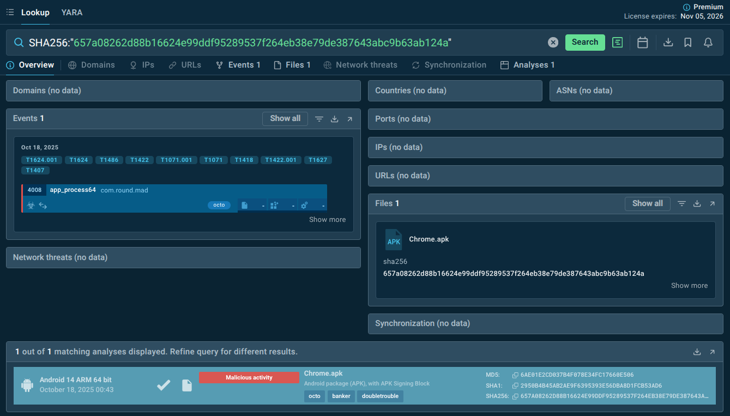730x416 pixels.
Task: Open the query notes icon beside Search
Action: coord(617,43)
